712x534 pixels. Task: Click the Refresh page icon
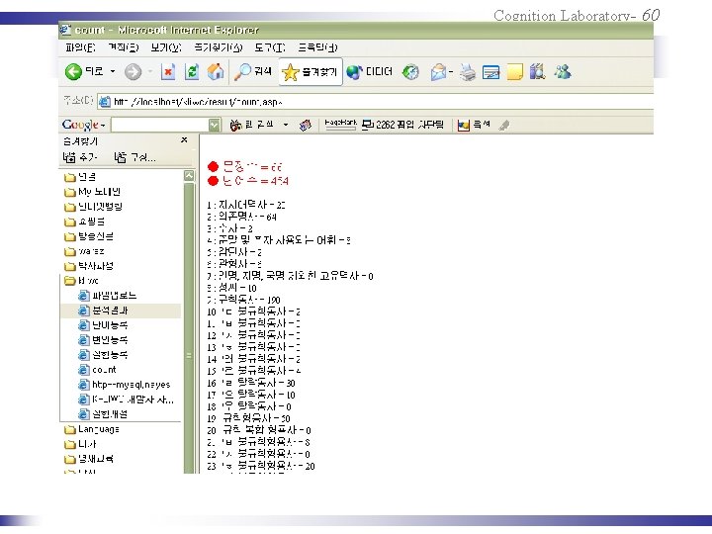click(x=192, y=72)
